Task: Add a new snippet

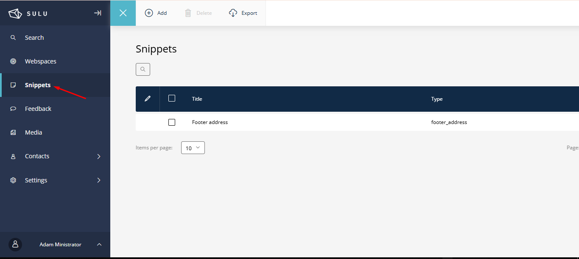Action: coord(156,13)
